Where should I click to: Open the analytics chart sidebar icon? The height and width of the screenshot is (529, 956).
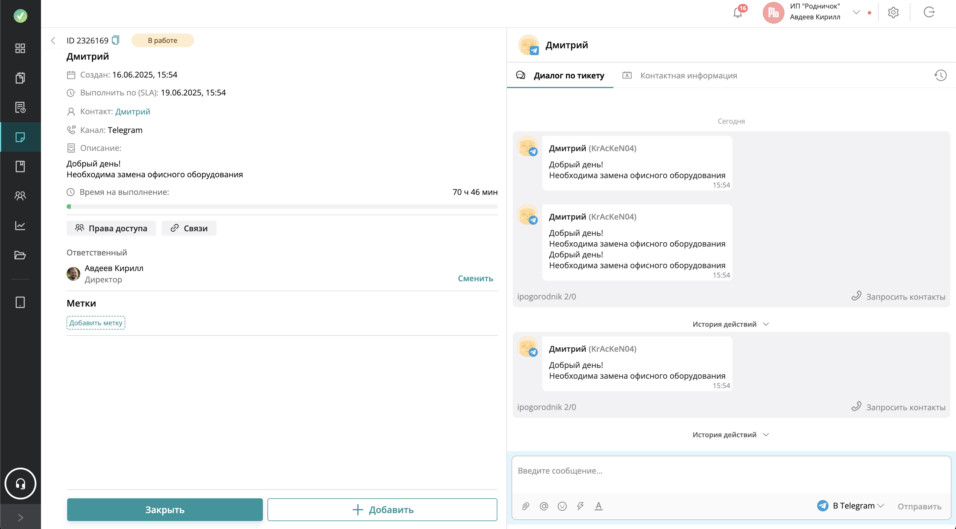pos(20,225)
